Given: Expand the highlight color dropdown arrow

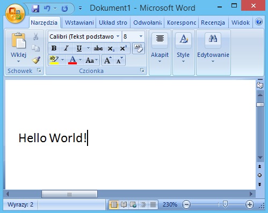Looking at the screenshot, I should pos(62,60).
